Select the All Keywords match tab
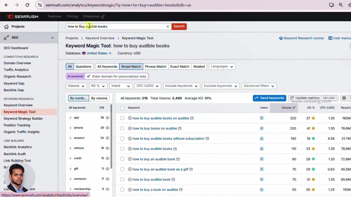351x197 pixels. click(x=107, y=66)
